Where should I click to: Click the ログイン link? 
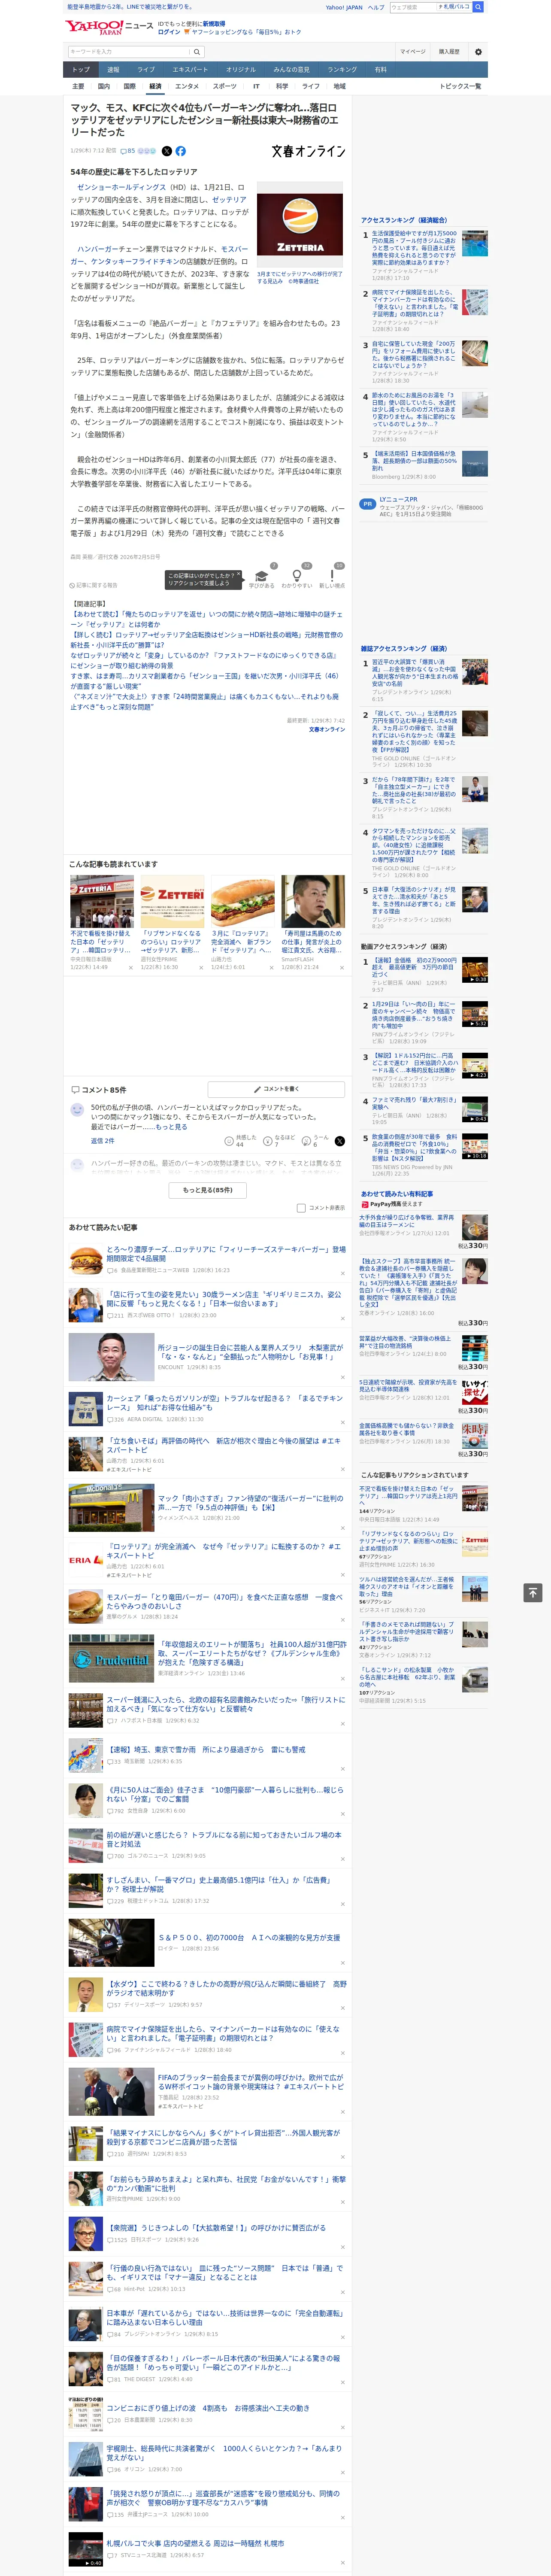(x=169, y=32)
